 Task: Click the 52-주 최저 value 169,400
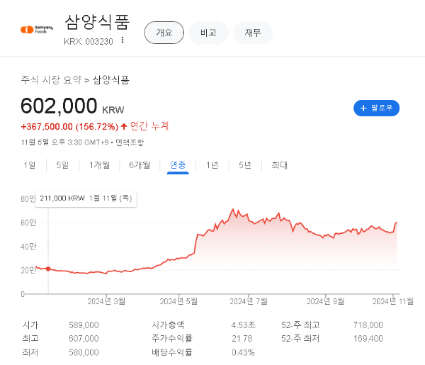(368, 339)
